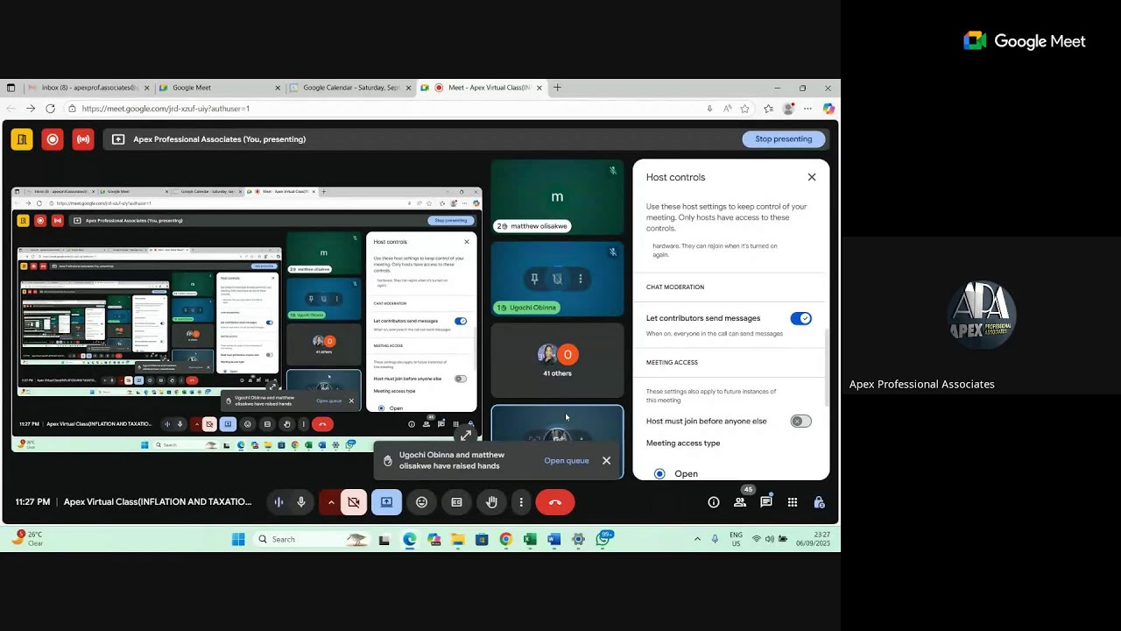The height and width of the screenshot is (631, 1121).
Task: Leave the call with red button
Action: 554,502
